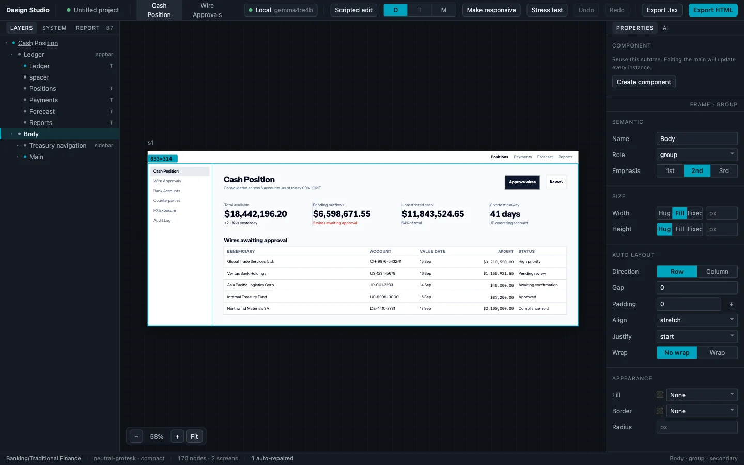Open Scripted edit

click(353, 10)
